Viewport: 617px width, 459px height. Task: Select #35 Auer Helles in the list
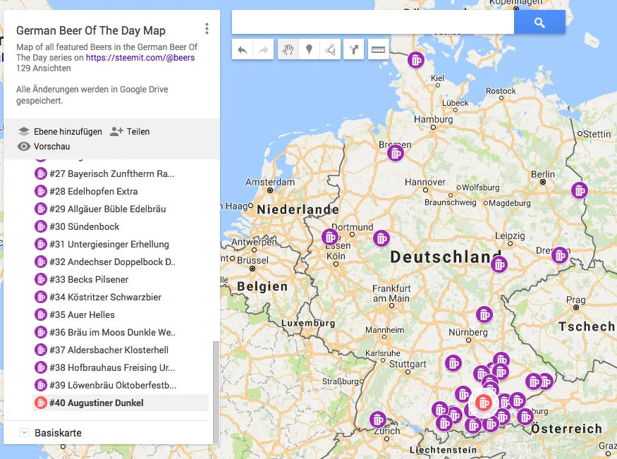[x=121, y=314]
